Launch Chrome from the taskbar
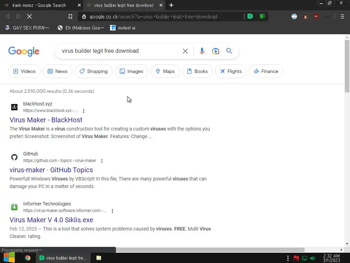Viewport: 350px width, 263px height. [x=28, y=258]
